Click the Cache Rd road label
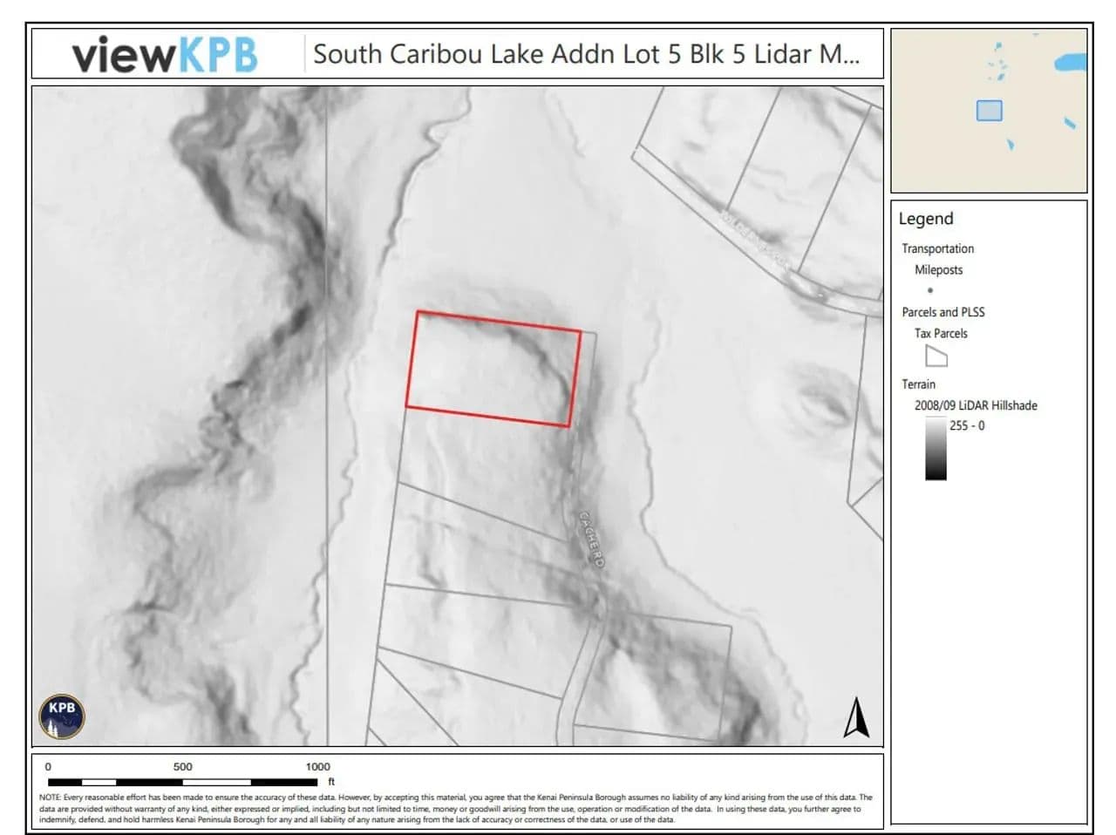The width and height of the screenshot is (1116, 835). click(x=591, y=540)
